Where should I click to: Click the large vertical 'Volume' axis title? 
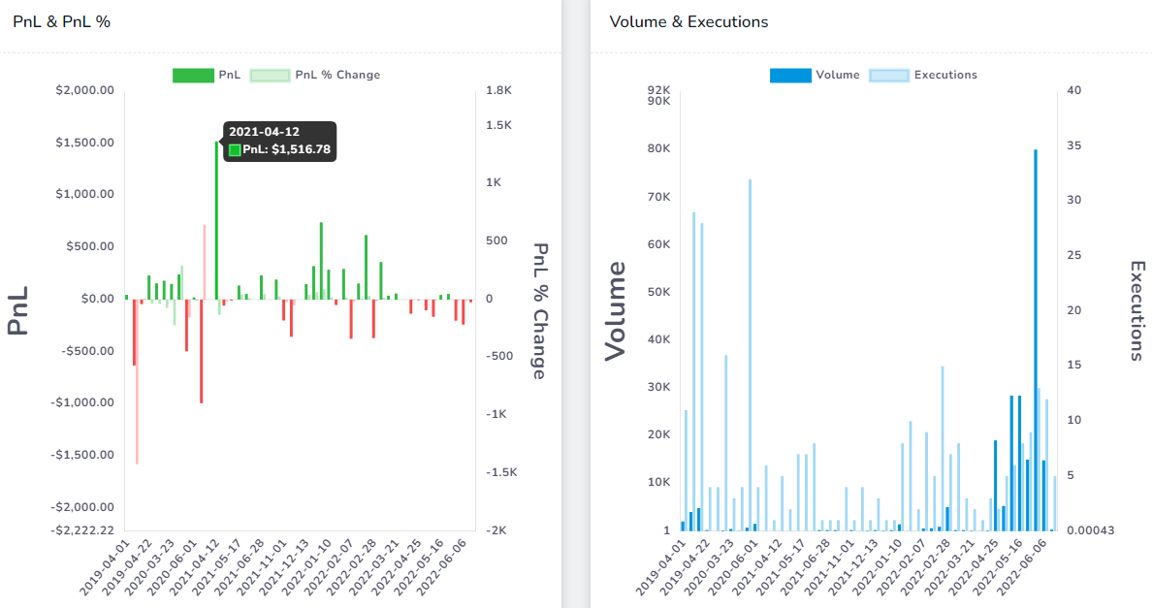coord(615,310)
